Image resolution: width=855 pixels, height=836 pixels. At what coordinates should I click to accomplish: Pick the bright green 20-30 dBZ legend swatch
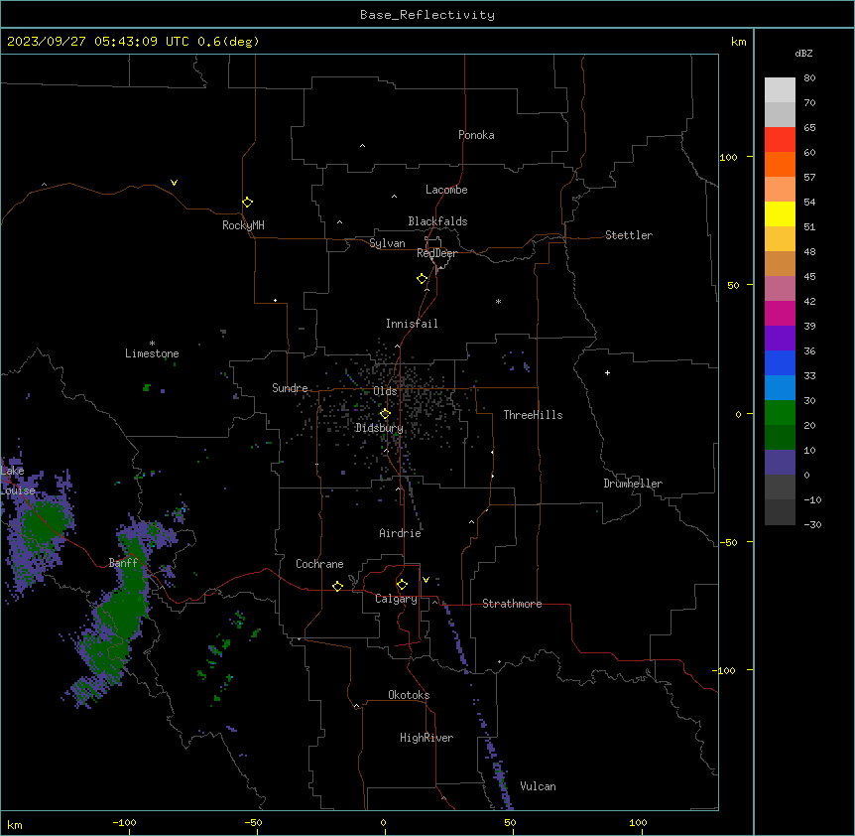pyautogui.click(x=780, y=413)
